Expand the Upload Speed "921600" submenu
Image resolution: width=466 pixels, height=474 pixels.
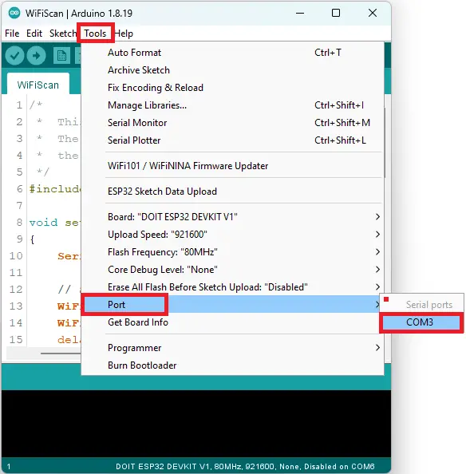tap(231, 235)
